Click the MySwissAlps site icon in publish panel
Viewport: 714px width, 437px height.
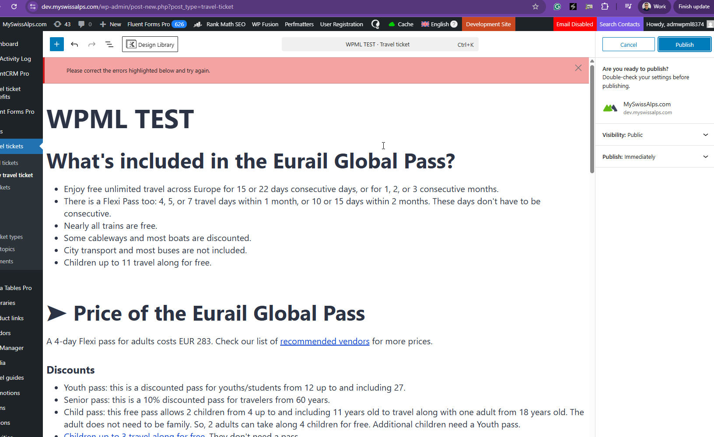(610, 108)
